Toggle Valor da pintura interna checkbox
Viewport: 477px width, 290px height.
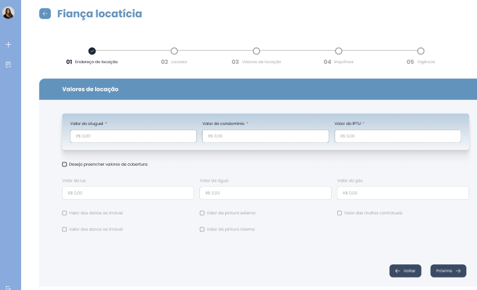pos(202,230)
